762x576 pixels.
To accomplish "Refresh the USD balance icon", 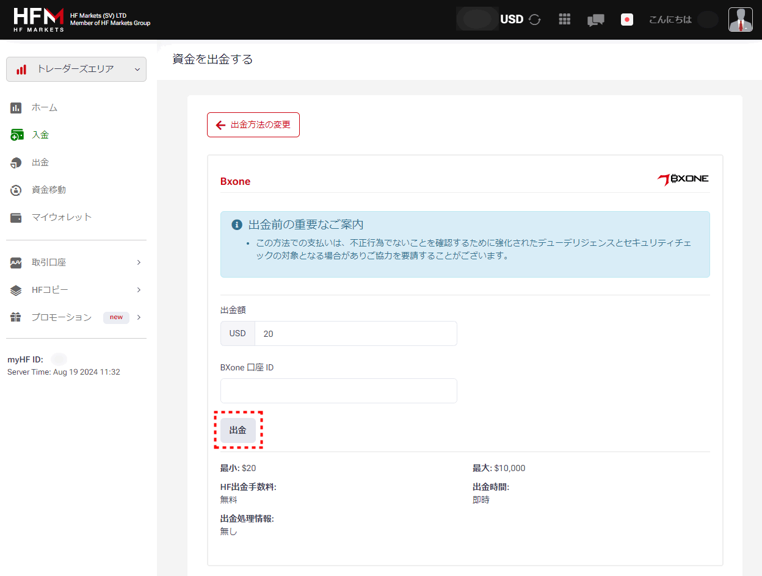I will pos(535,20).
